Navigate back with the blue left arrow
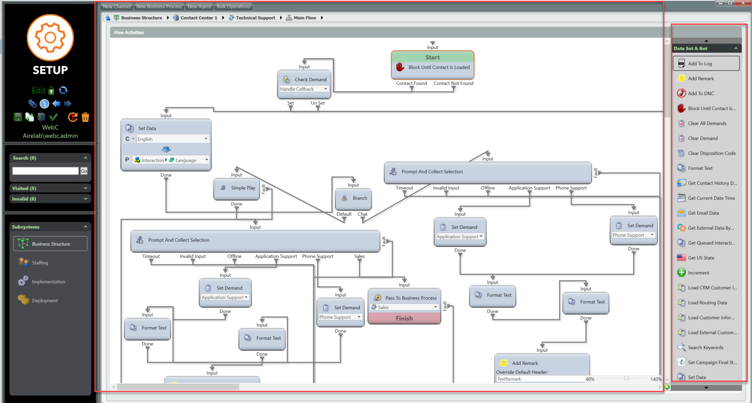Image resolution: width=752 pixels, height=403 pixels. [56, 103]
